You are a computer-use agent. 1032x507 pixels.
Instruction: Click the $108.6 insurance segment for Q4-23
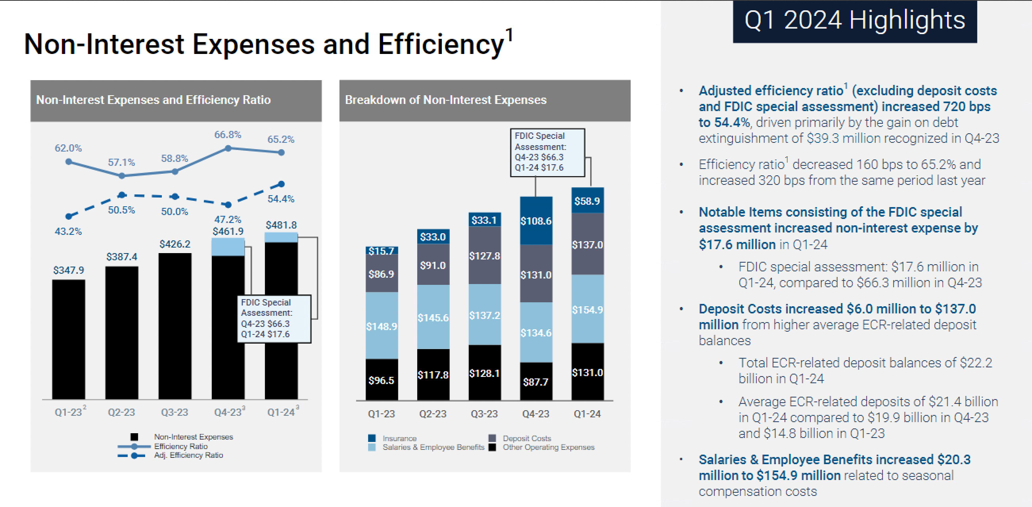pyautogui.click(x=536, y=221)
